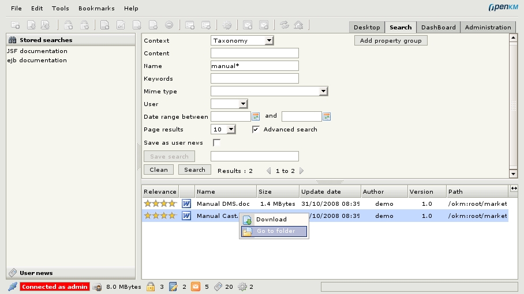Click the Content input field
The width and height of the screenshot is (524, 294).
pyautogui.click(x=254, y=53)
